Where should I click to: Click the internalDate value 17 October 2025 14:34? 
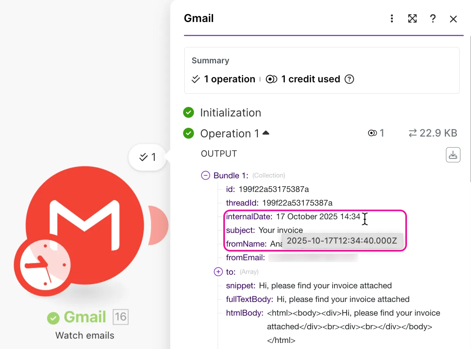click(318, 217)
